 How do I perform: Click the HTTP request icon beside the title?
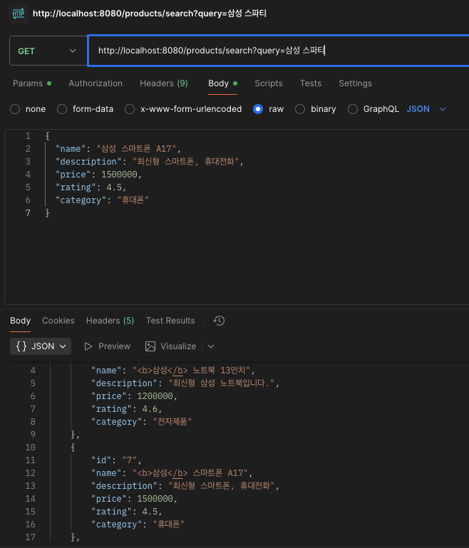[x=18, y=14]
